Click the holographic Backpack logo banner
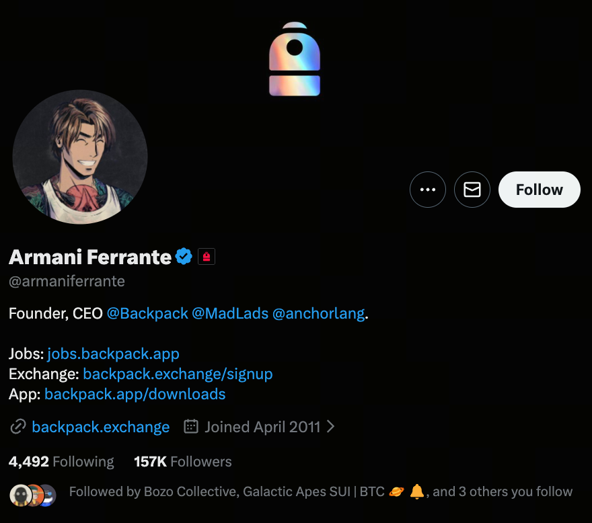Viewport: 592px width, 523px height. [295, 59]
